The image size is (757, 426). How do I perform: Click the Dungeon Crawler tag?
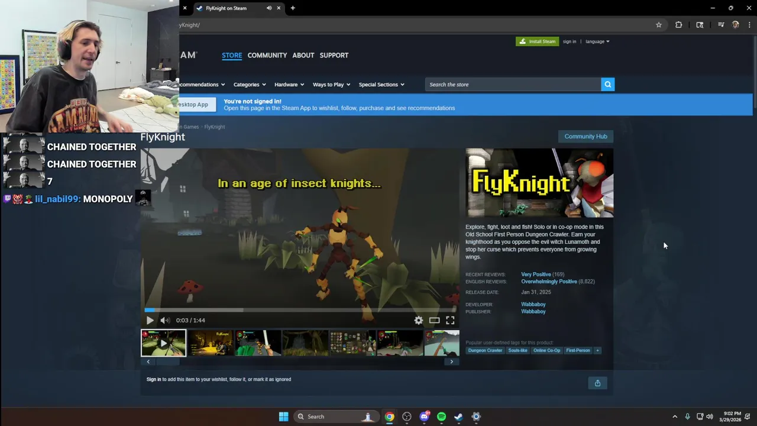pos(485,350)
